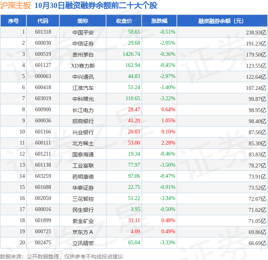Click stock code 002475
Screen dimensions: 268x260
tap(43, 243)
